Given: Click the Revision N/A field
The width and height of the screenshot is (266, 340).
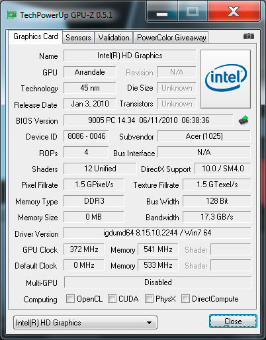Looking at the screenshot, I should pyautogui.click(x=177, y=72).
